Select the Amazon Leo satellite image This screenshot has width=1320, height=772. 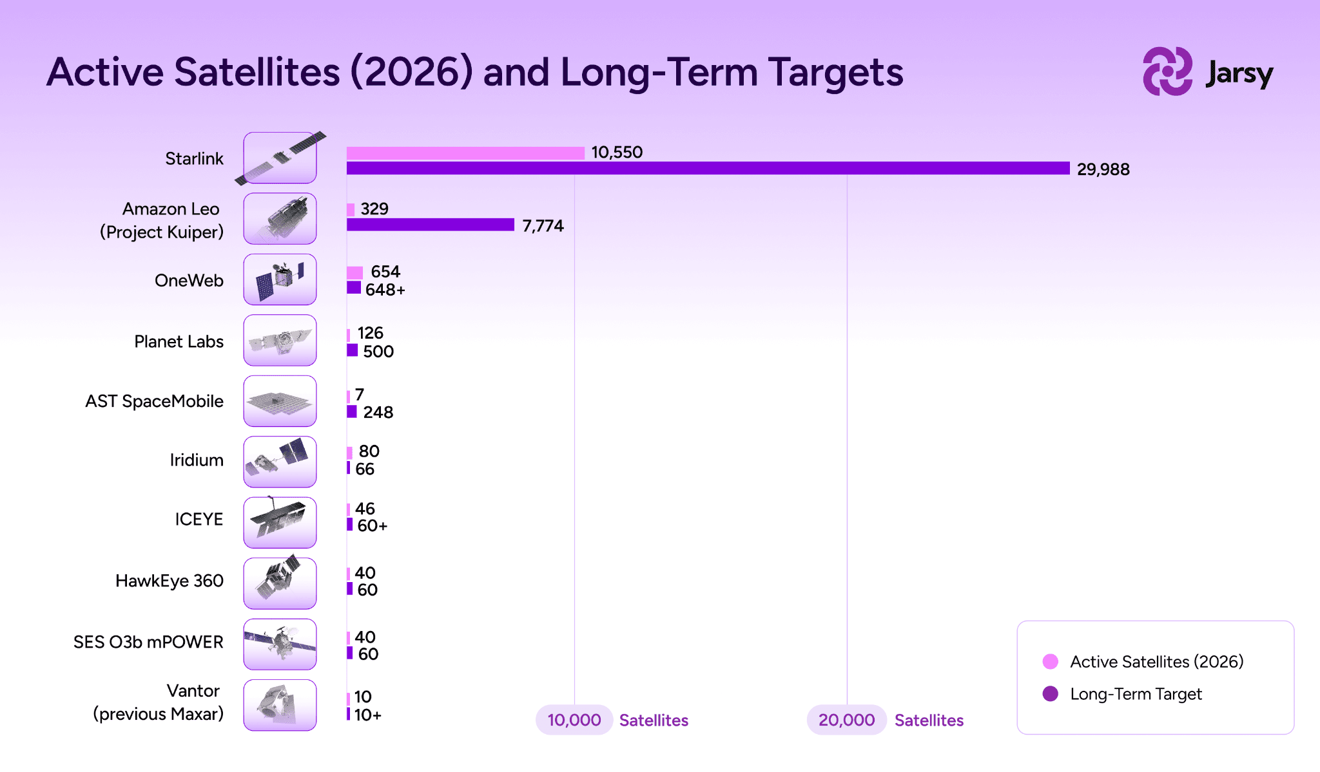tap(280, 219)
